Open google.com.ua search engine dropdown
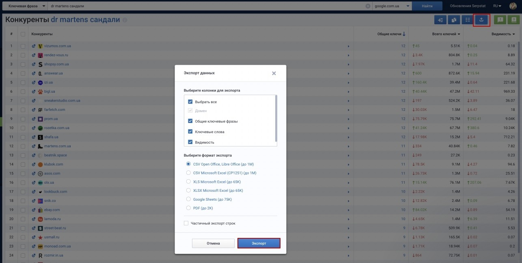 tap(392, 6)
